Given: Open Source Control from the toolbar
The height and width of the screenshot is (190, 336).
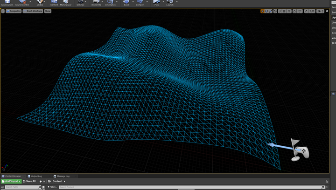Looking at the screenshot, I should [x=21, y=3].
